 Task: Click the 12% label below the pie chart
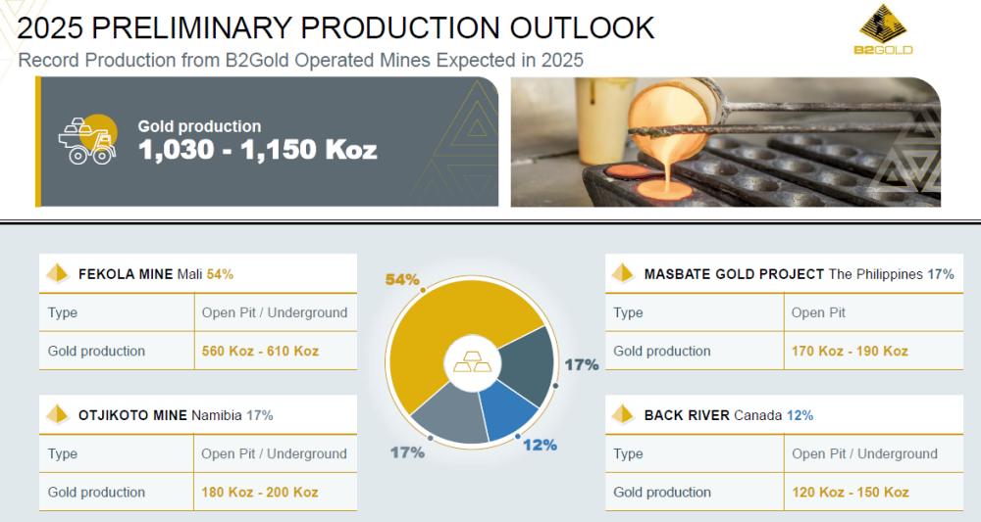[x=540, y=446]
